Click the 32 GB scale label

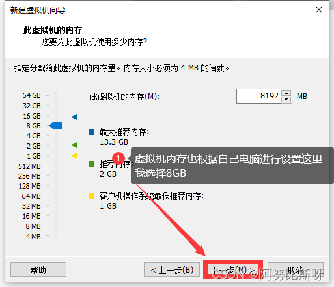[31, 106]
